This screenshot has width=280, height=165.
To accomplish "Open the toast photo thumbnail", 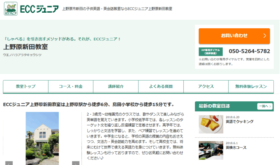I will (x=211, y=124).
